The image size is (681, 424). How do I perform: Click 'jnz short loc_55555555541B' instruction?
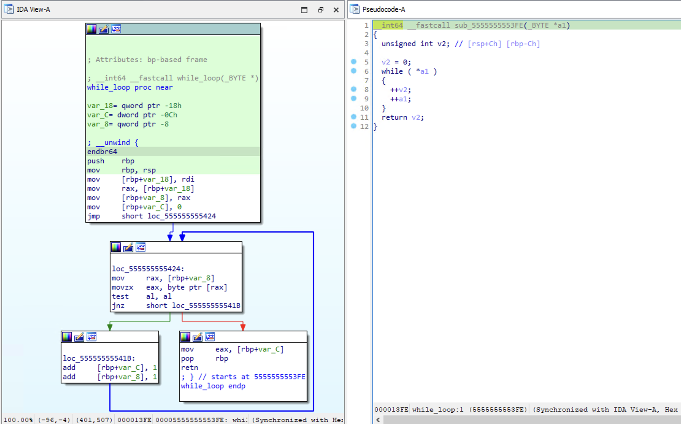[x=176, y=306]
